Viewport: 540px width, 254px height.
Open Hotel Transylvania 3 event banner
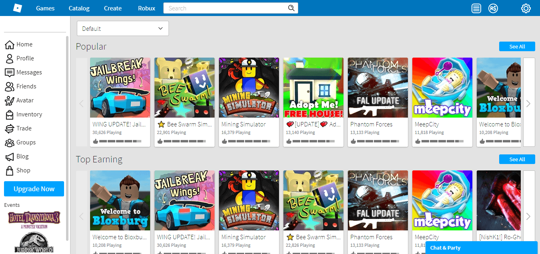tap(34, 220)
